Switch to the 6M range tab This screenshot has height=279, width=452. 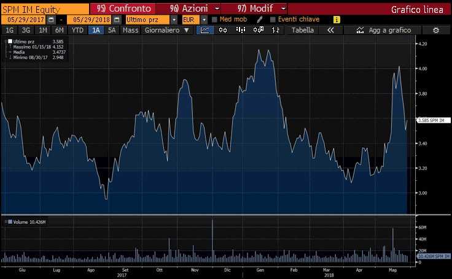pos(60,30)
